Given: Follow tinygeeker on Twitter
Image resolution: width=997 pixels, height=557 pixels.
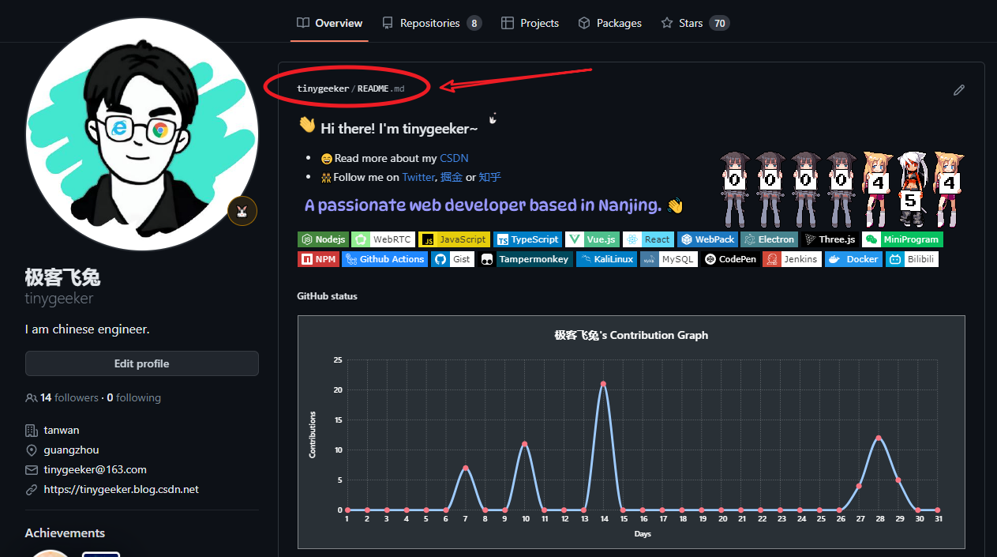Looking at the screenshot, I should [418, 177].
